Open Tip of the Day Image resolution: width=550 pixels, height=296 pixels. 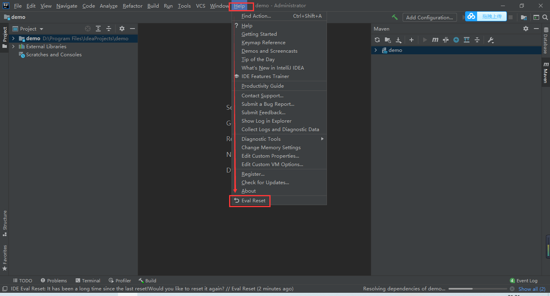tap(279, 60)
